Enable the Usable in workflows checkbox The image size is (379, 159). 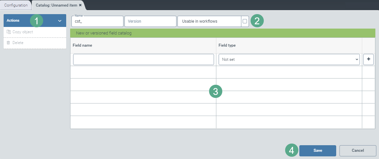coord(245,21)
